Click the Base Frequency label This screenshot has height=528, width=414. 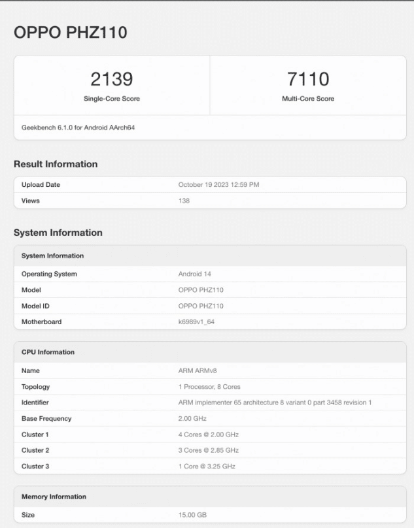pos(46,419)
